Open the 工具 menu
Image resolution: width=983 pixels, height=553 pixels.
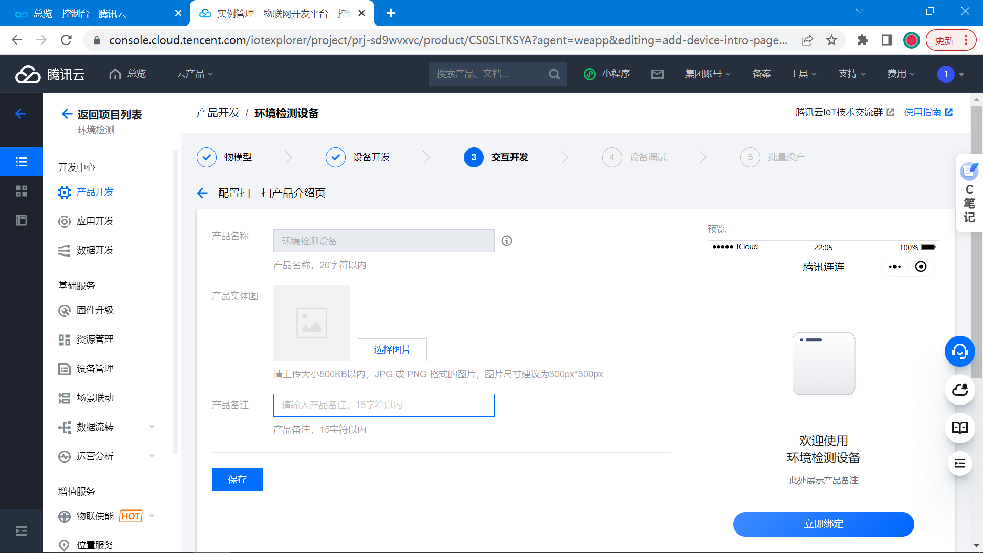[802, 74]
